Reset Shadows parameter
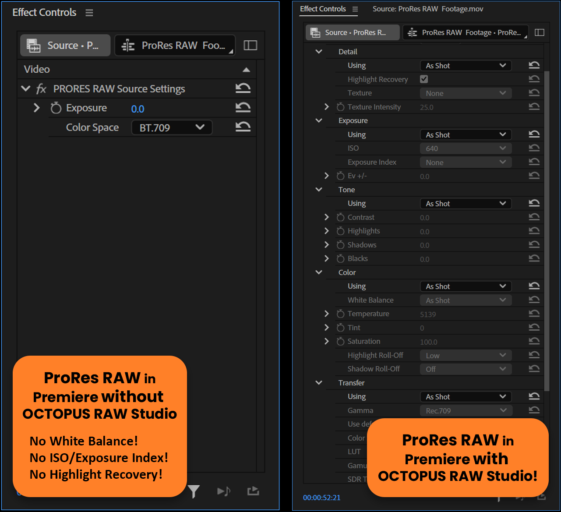The height and width of the screenshot is (512, 561). (534, 244)
